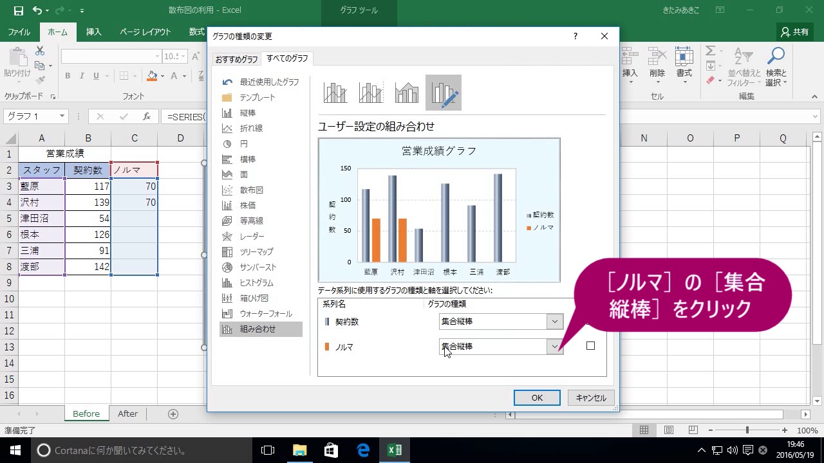This screenshot has height=463, width=824.
Task: Tick secondary axis checkbox for ノルマ
Action: click(x=590, y=346)
